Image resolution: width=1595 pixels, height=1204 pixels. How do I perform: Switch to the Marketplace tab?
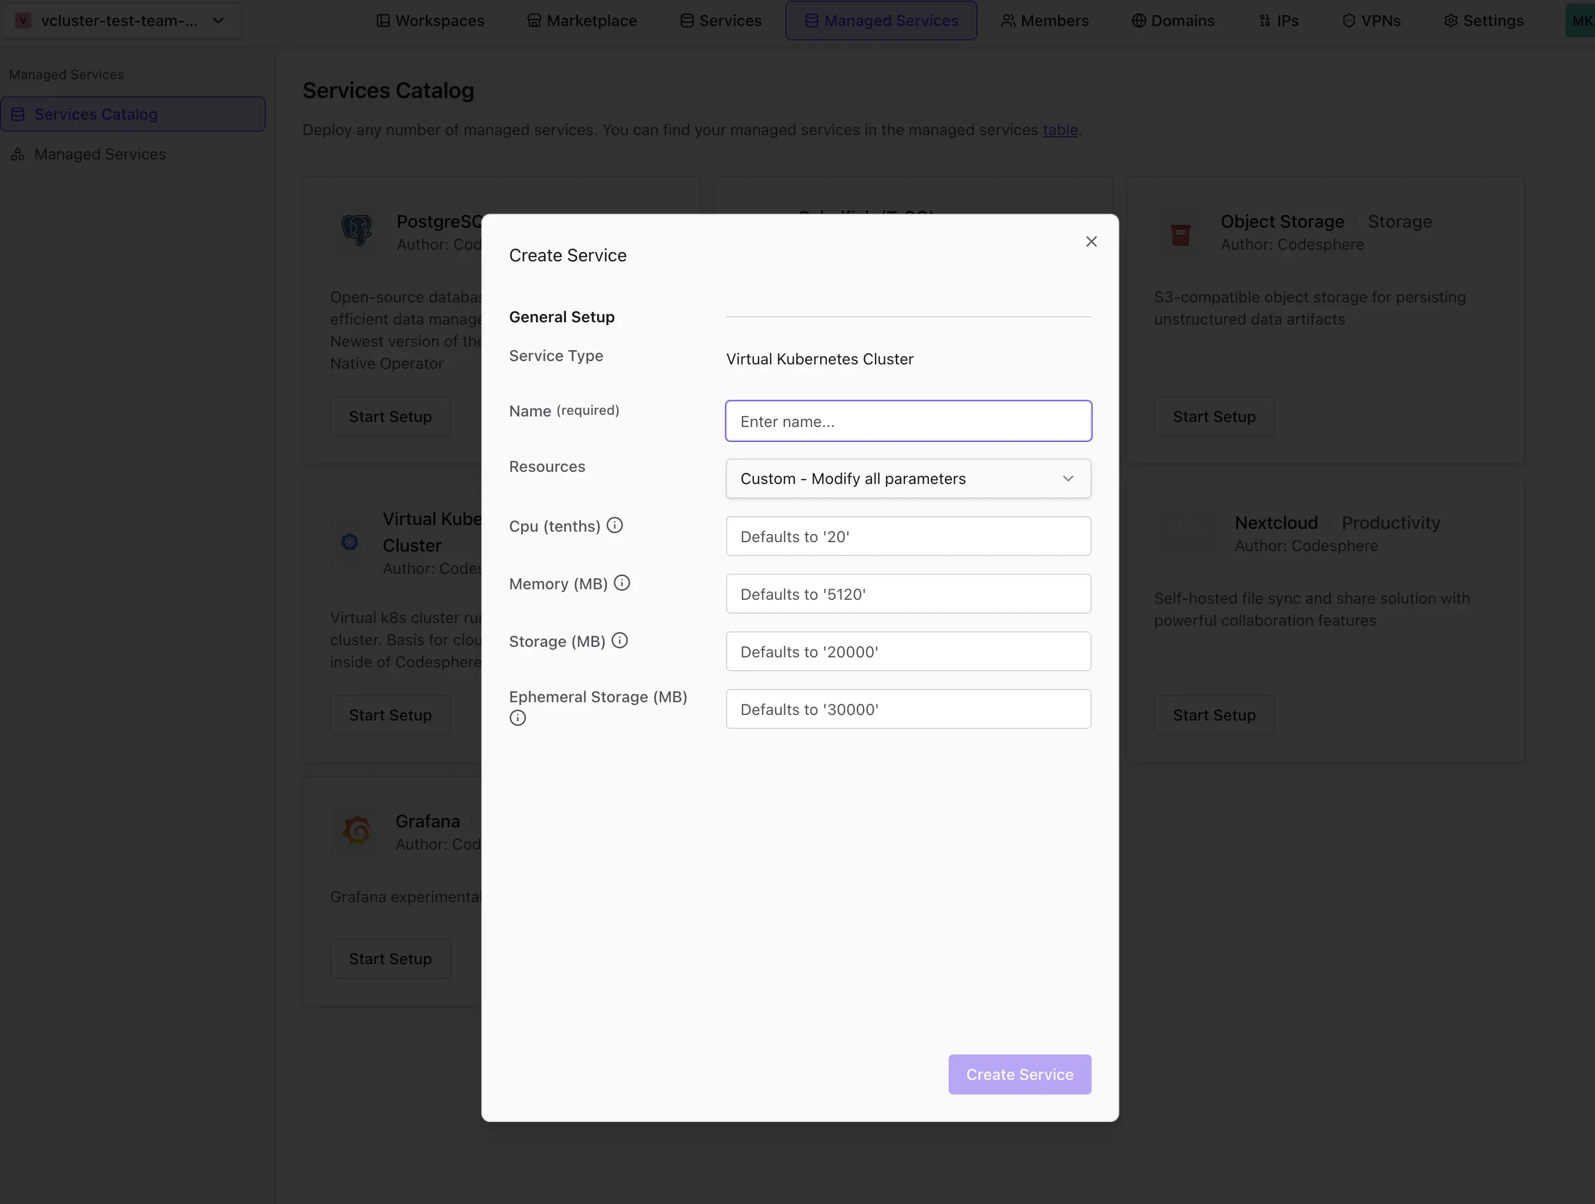pyautogui.click(x=582, y=20)
